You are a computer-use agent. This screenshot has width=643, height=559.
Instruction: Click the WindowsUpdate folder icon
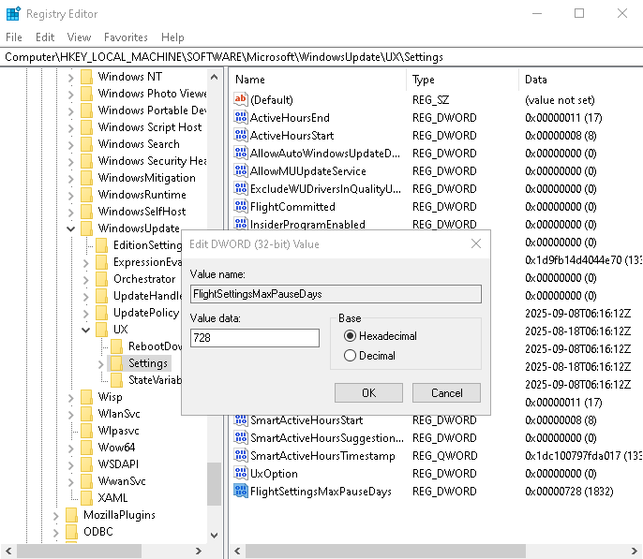click(86, 228)
